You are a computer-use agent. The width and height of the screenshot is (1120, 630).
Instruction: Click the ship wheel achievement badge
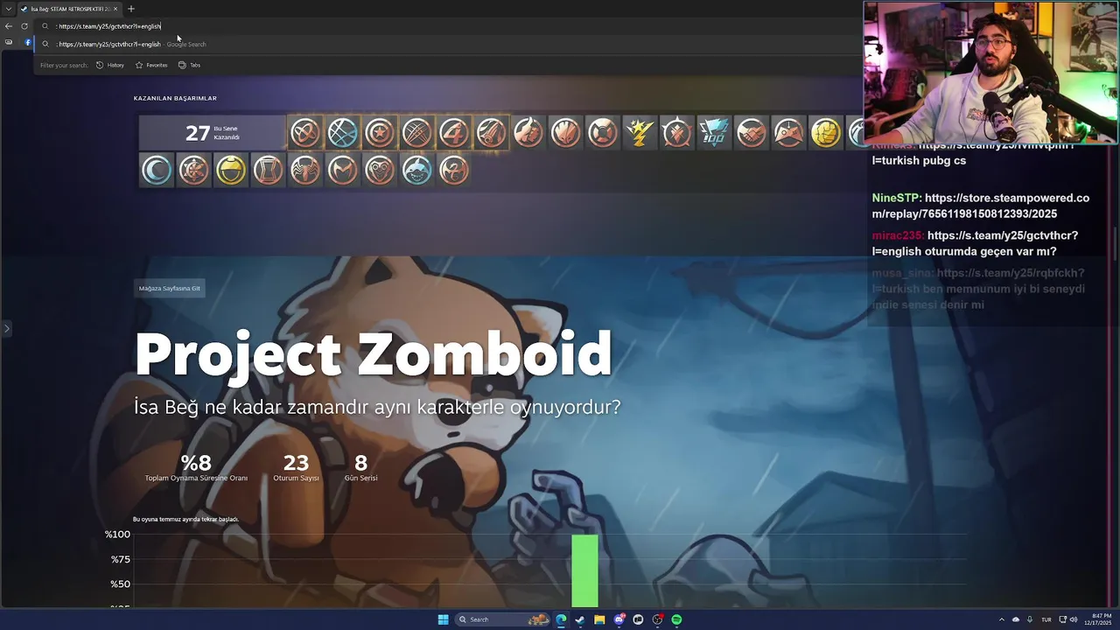point(193,170)
